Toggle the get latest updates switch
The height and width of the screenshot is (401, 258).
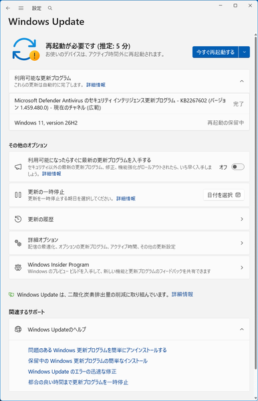[x=238, y=166]
